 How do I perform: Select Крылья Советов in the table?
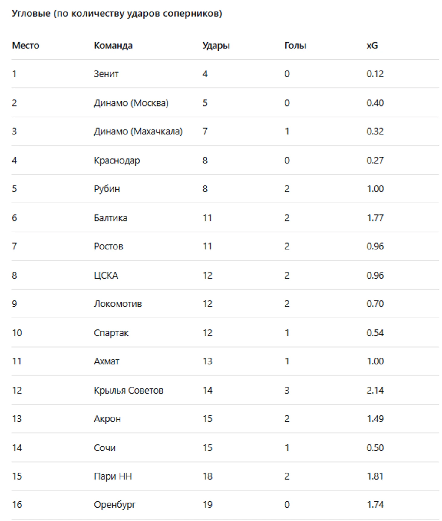point(129,391)
